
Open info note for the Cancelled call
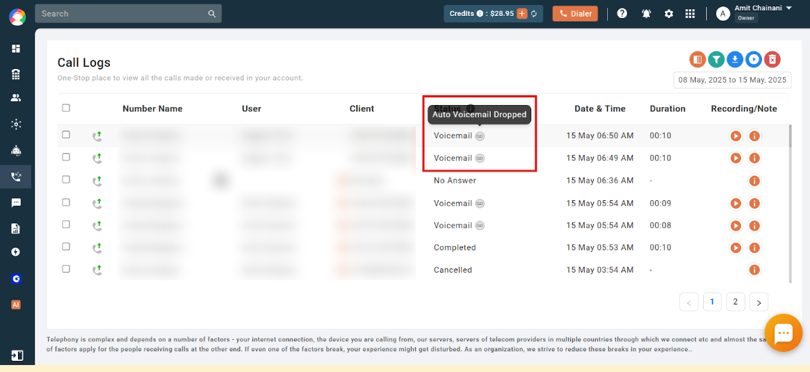754,270
